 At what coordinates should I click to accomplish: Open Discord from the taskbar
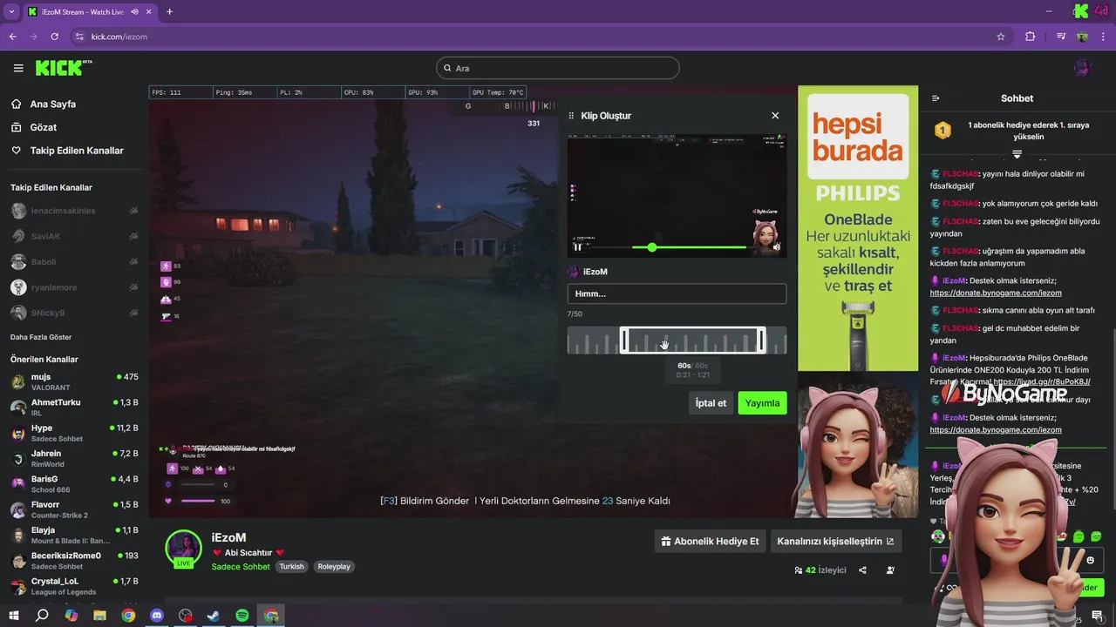tap(157, 616)
